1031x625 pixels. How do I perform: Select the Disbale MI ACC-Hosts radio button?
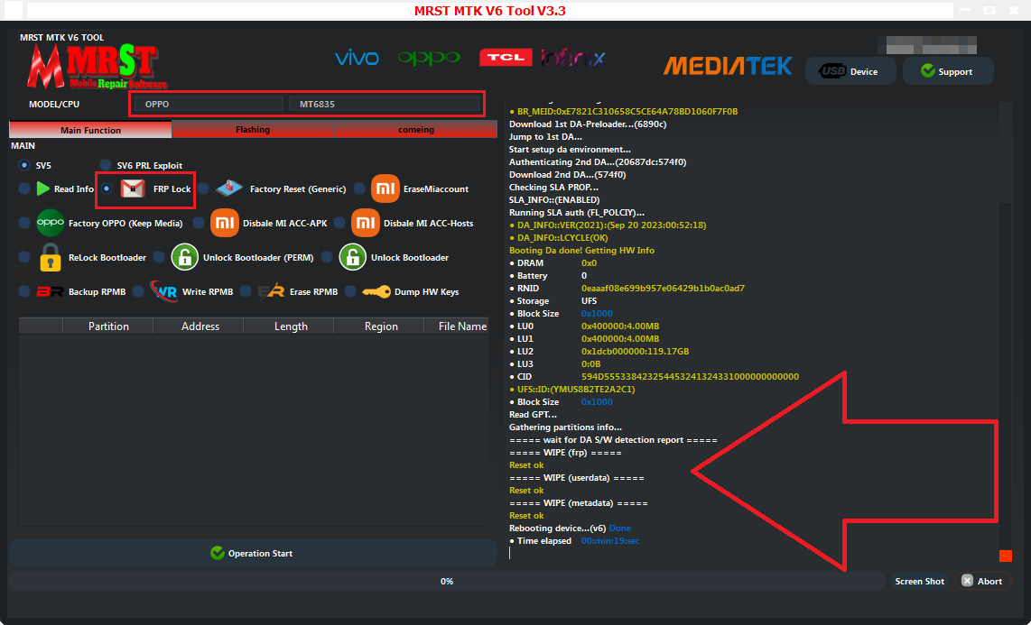[339, 224]
